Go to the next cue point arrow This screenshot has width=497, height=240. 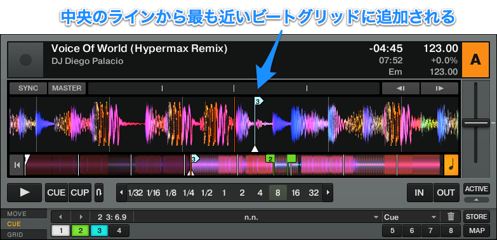point(81,217)
